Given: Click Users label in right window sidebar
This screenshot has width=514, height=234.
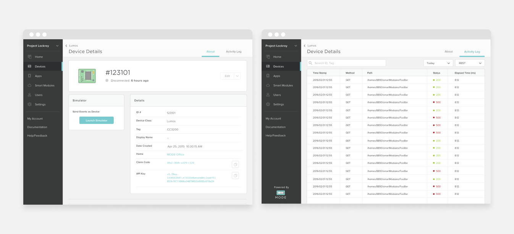Looking at the screenshot, I should 277,95.
